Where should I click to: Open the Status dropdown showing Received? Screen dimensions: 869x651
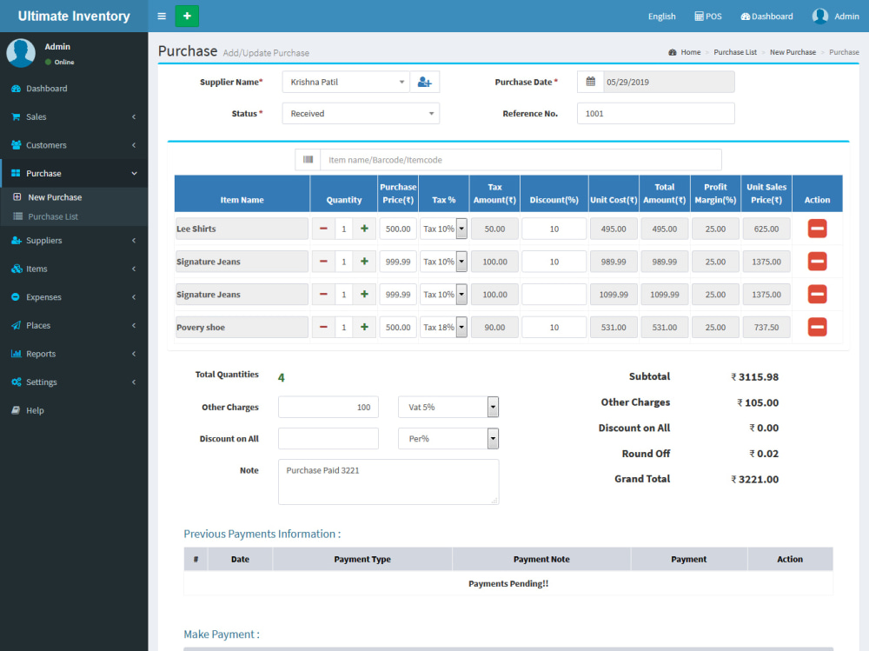[x=361, y=113]
